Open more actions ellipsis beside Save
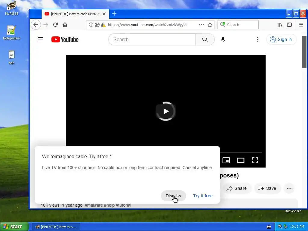Screen dimensions: 308x231 click(x=289, y=188)
